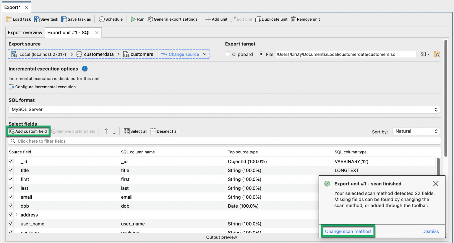Open the SQL format MySQL Server dropdown
This screenshot has width=454, height=243.
(x=224, y=110)
